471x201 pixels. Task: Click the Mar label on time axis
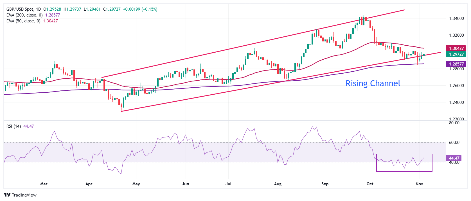44,184
